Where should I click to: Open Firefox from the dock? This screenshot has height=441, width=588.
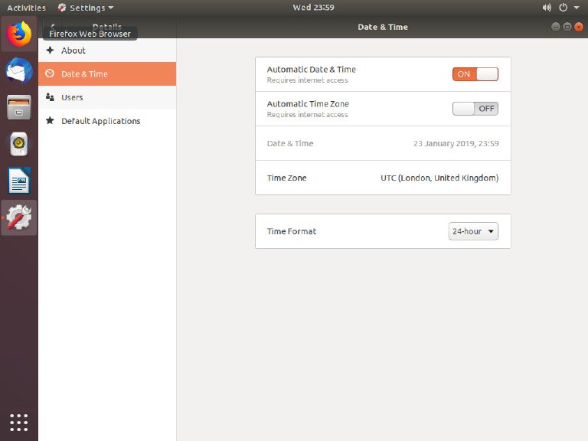tap(19, 34)
